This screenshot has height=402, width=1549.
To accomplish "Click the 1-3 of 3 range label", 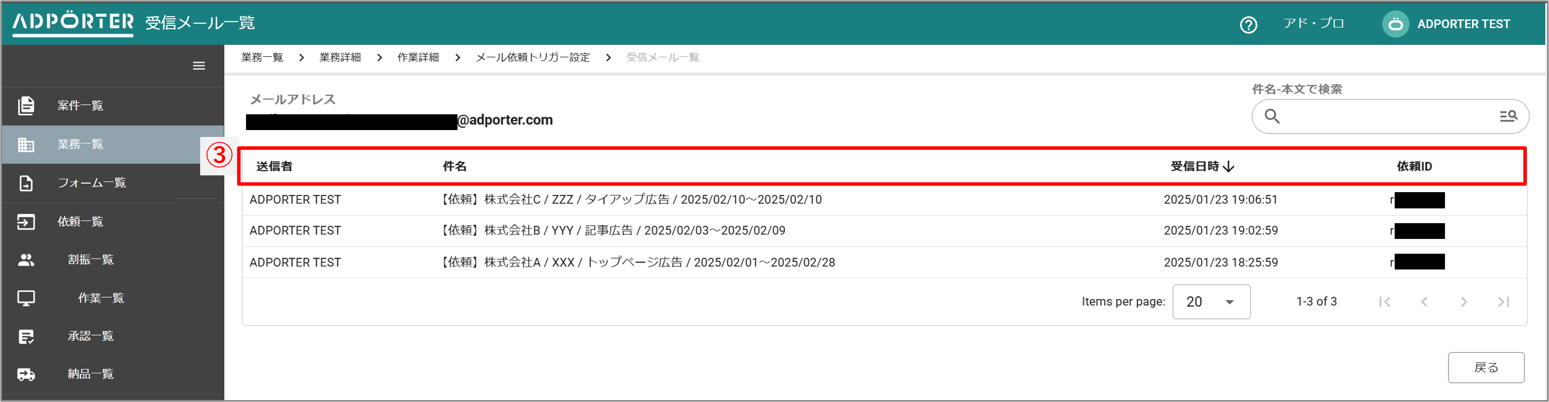I will (x=1316, y=301).
